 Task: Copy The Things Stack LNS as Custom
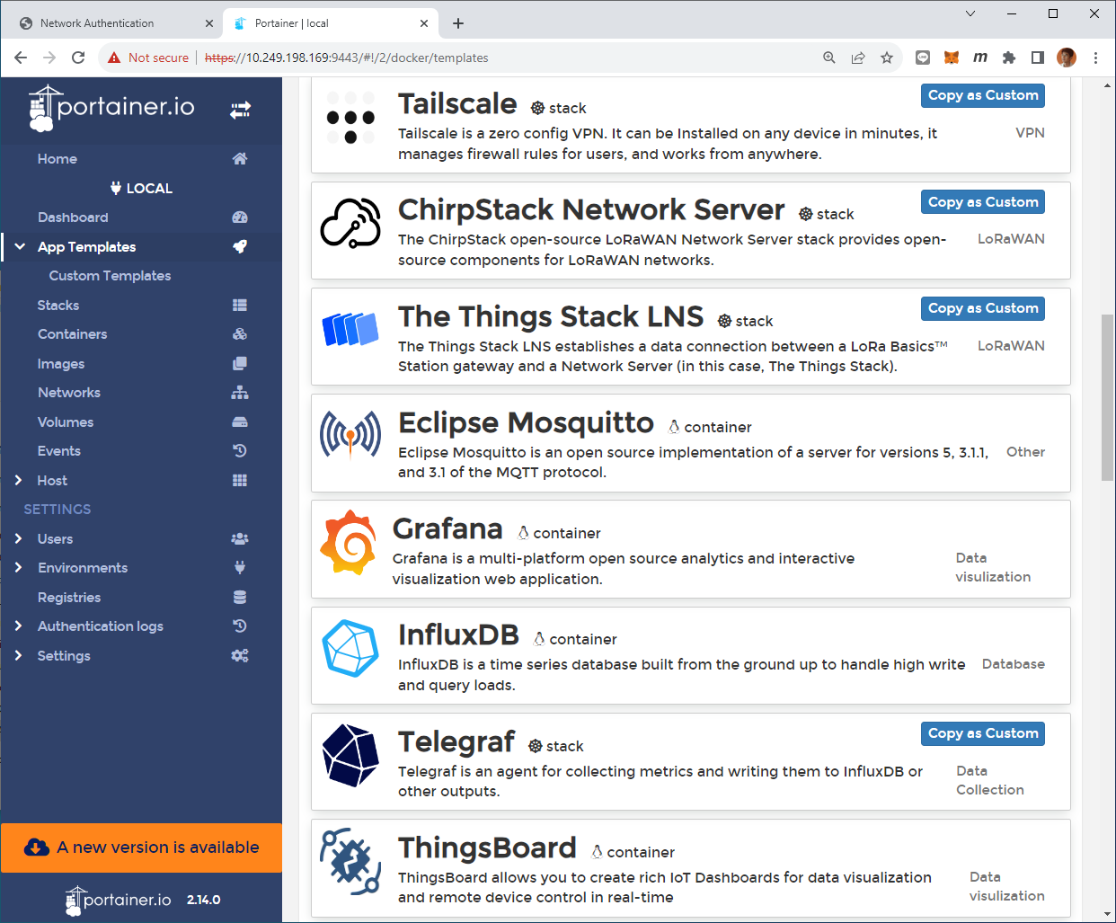click(983, 308)
